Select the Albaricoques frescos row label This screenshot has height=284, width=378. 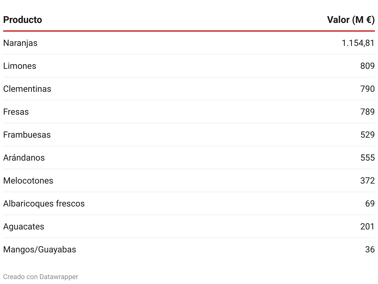click(44, 203)
